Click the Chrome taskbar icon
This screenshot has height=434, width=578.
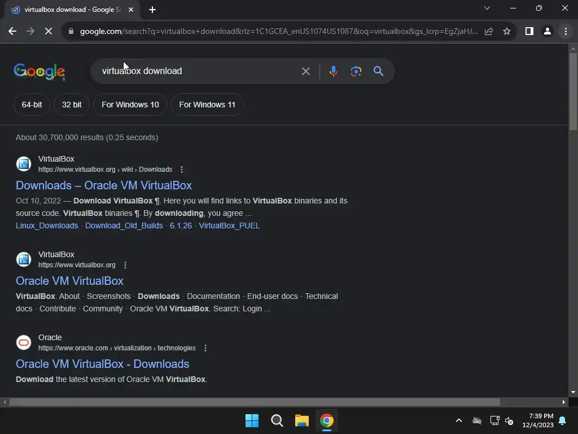pyautogui.click(x=327, y=420)
